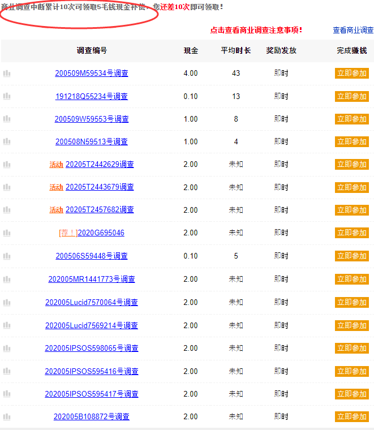The height and width of the screenshot is (430, 374).
Task: Click 立即参加 for 202005B108872号调查
Action: 352,417
